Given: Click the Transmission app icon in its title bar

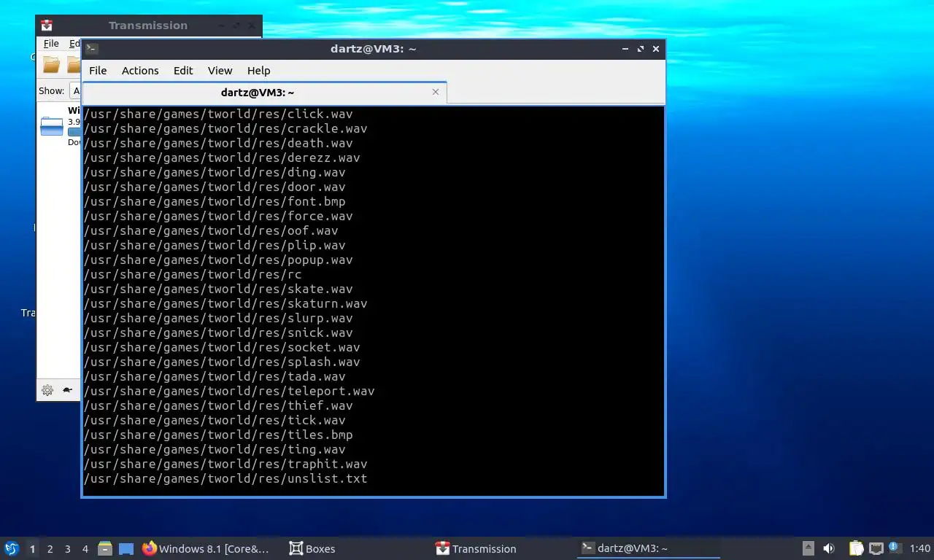Looking at the screenshot, I should 47,26.
